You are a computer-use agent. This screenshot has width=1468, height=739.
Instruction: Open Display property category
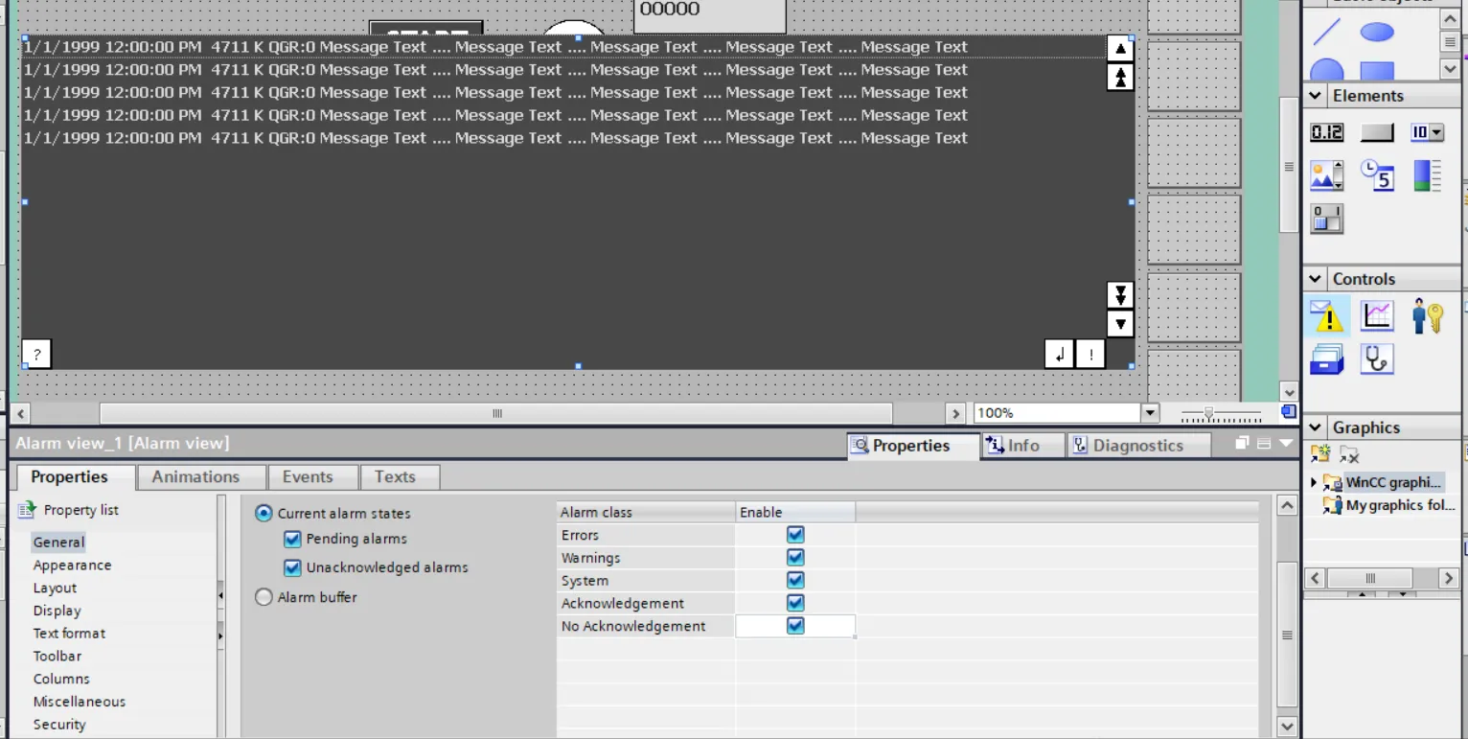[x=57, y=611]
